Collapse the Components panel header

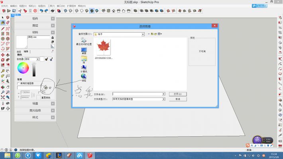tap(35, 19)
